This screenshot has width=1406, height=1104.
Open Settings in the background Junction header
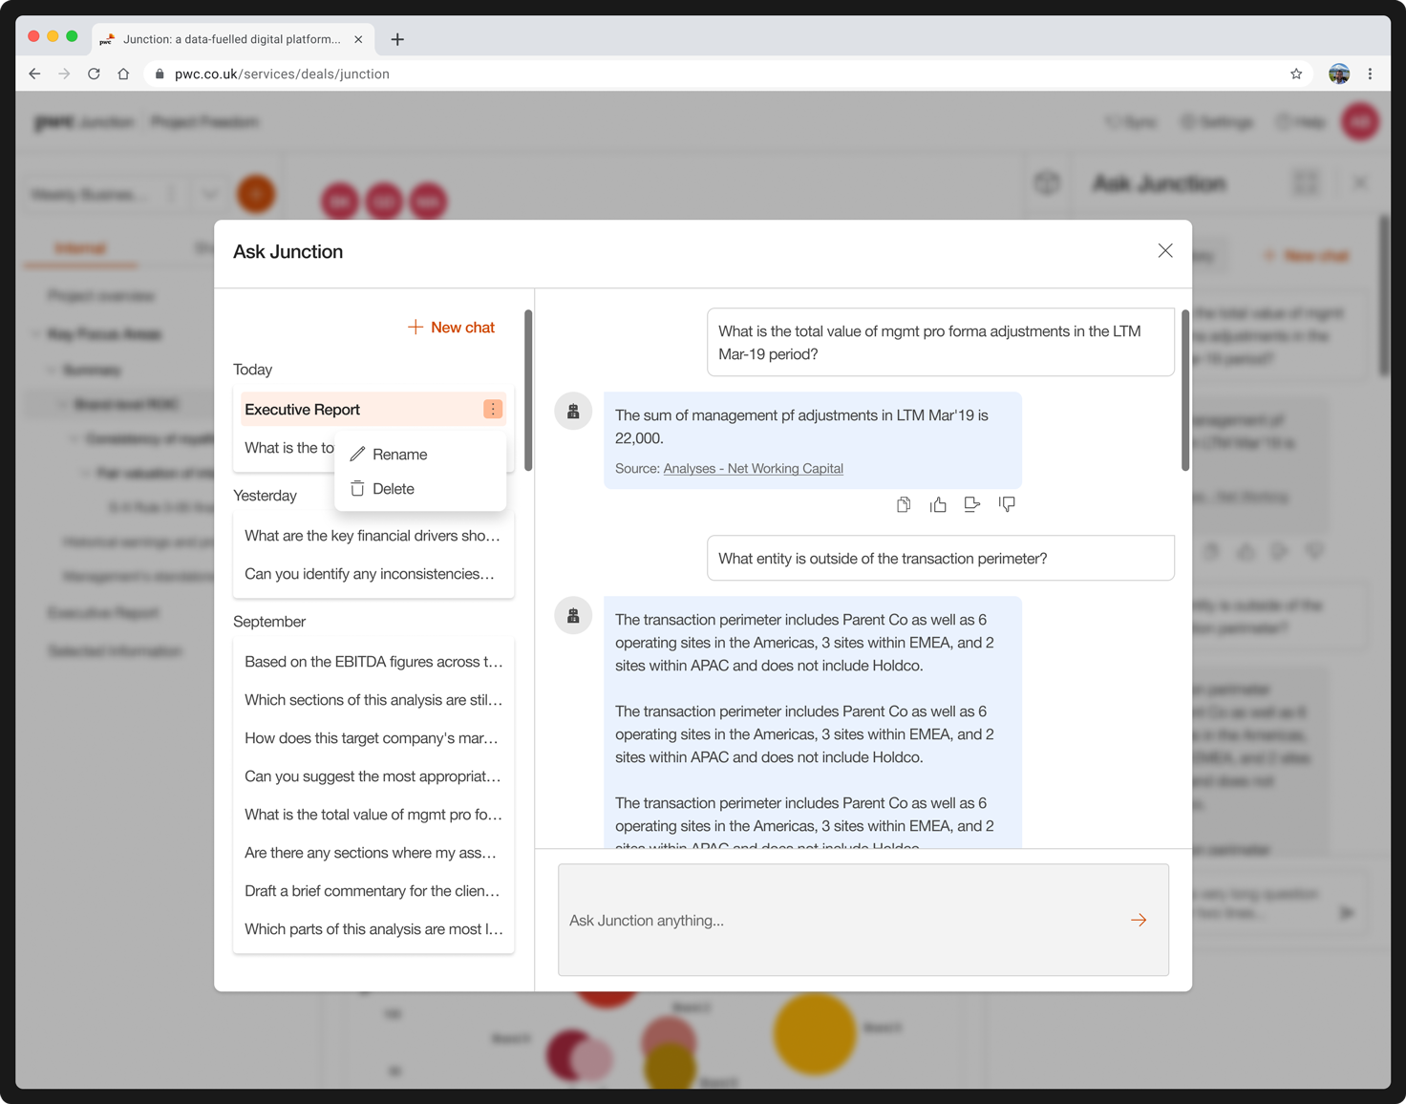1217,121
